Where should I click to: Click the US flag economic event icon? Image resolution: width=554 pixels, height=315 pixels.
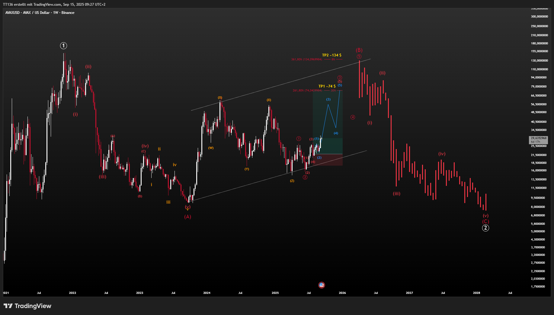tap(322, 285)
